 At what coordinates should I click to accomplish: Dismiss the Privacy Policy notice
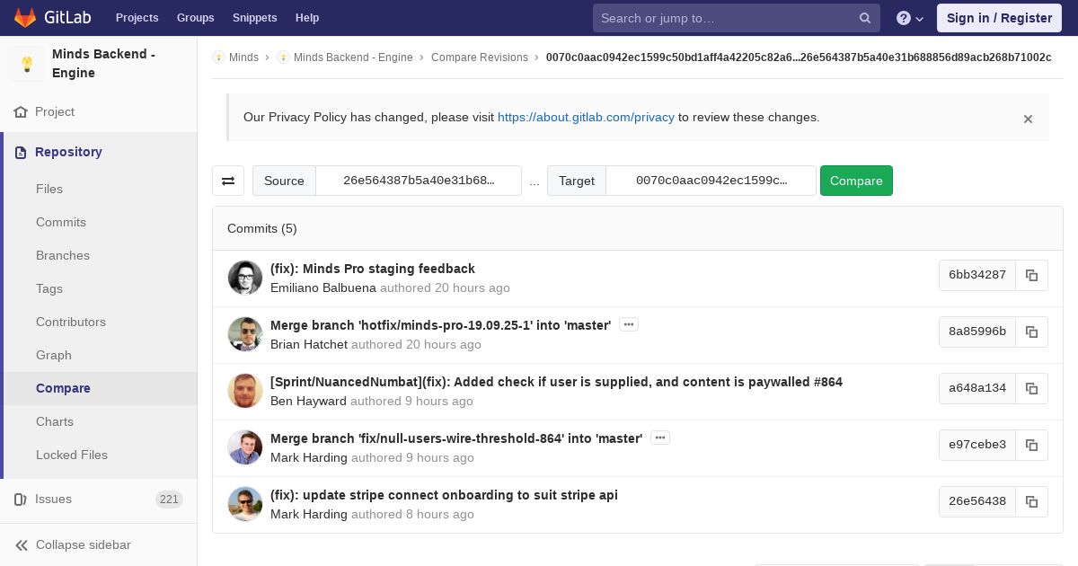(1028, 119)
